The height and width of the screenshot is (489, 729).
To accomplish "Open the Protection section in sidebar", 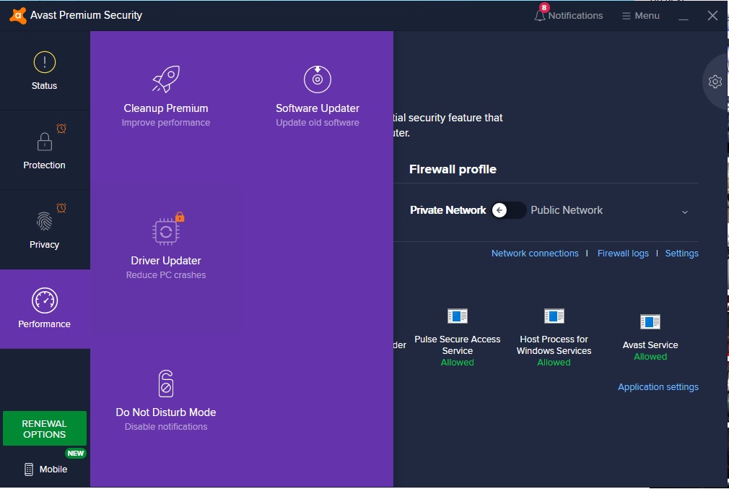I will (x=44, y=150).
